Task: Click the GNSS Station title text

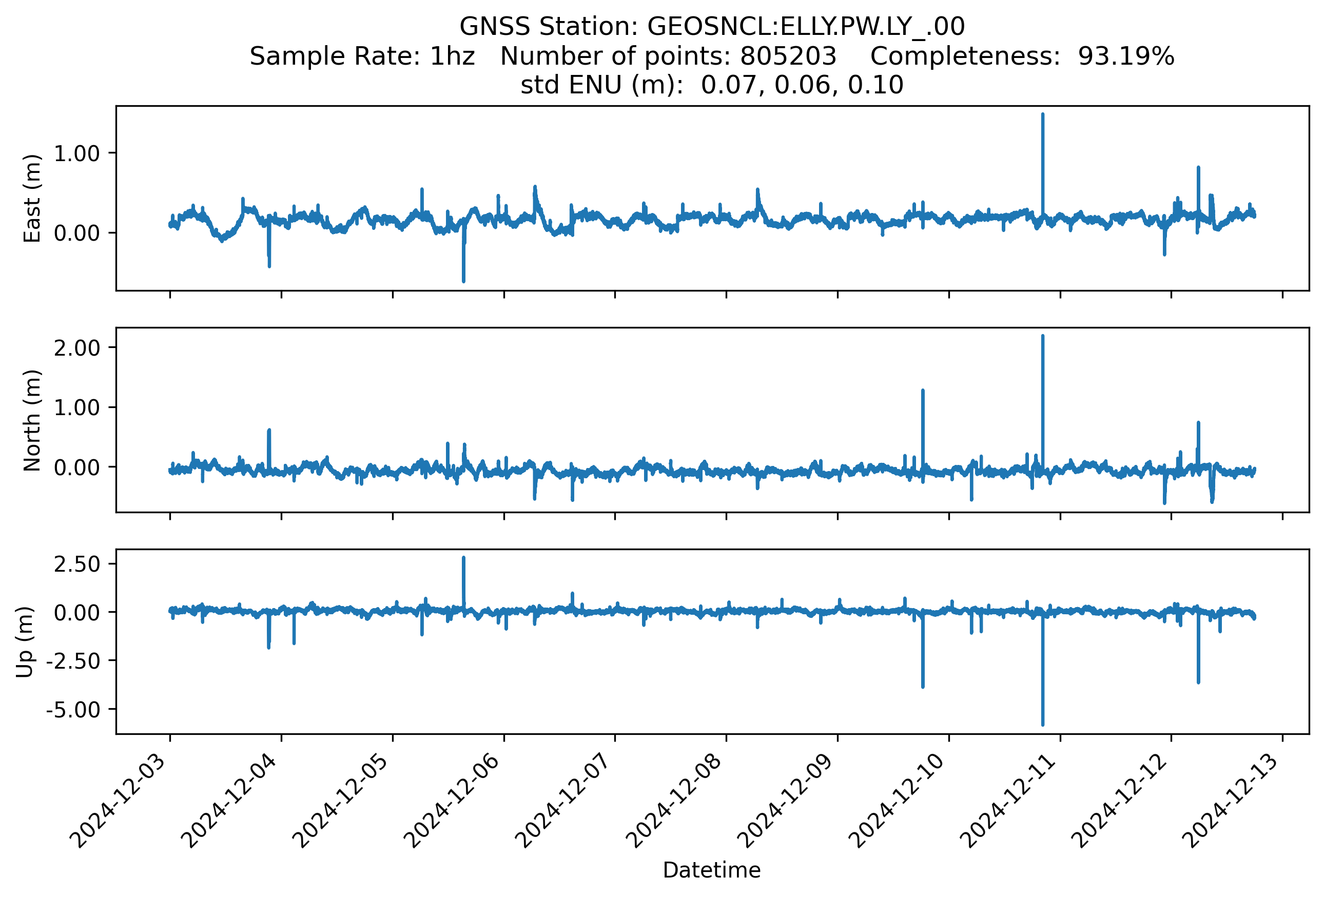Action: tap(712, 27)
